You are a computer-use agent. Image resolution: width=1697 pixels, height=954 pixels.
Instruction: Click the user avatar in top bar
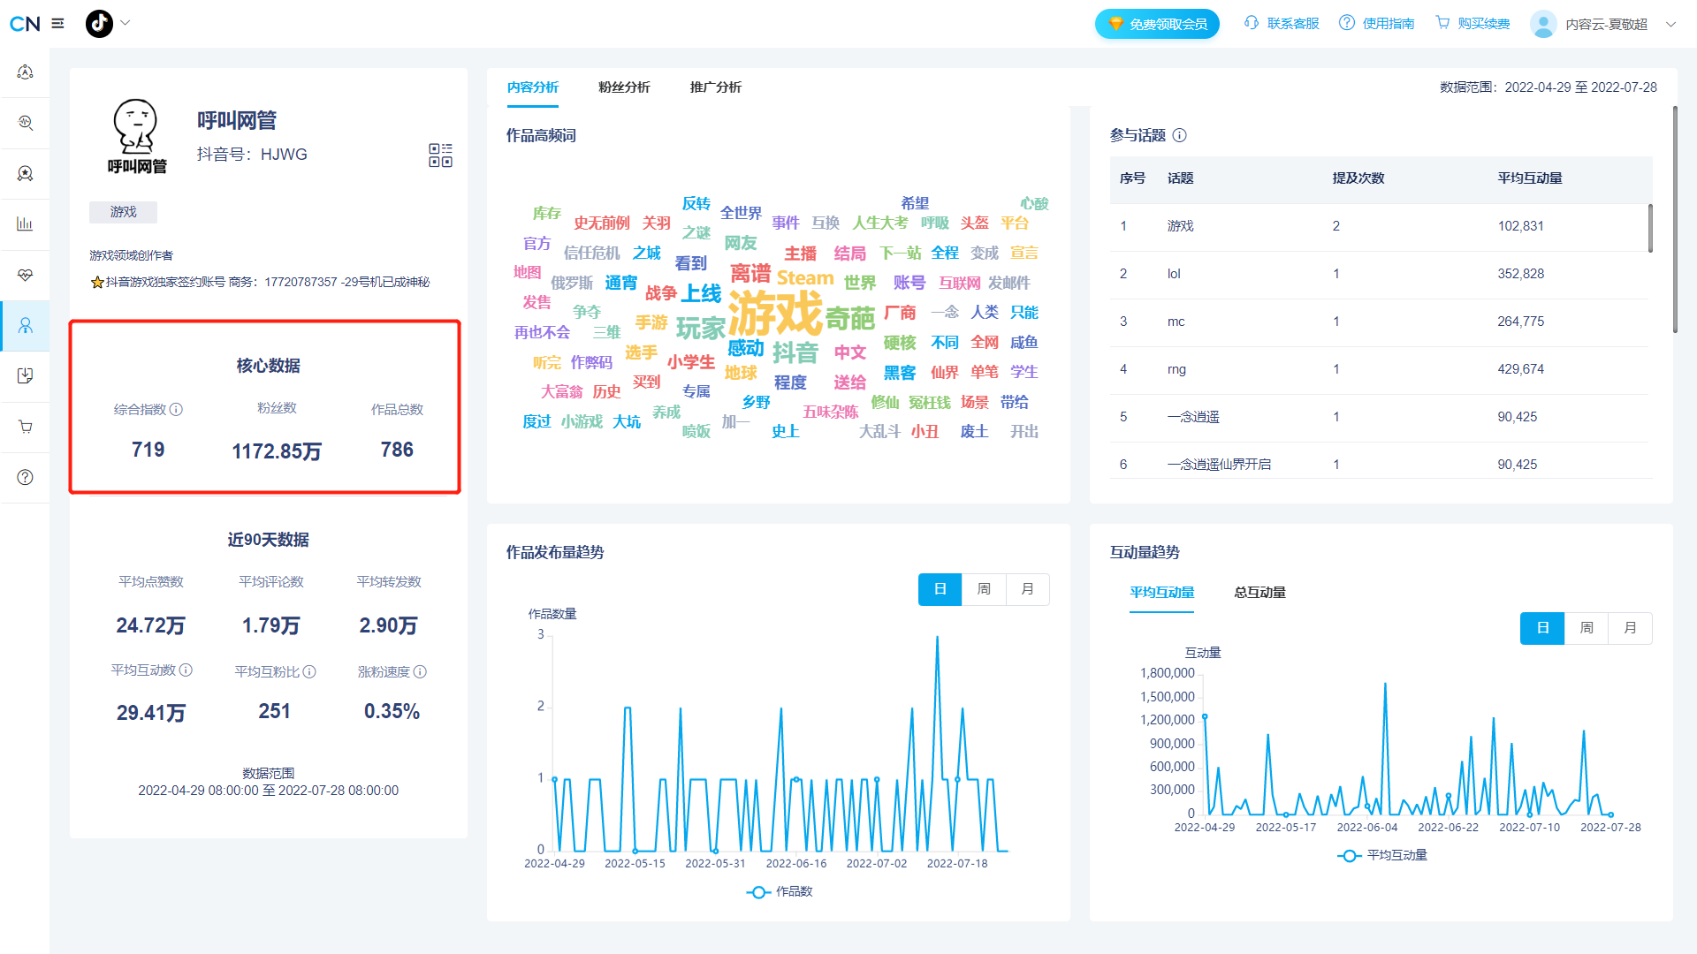[x=1543, y=24]
